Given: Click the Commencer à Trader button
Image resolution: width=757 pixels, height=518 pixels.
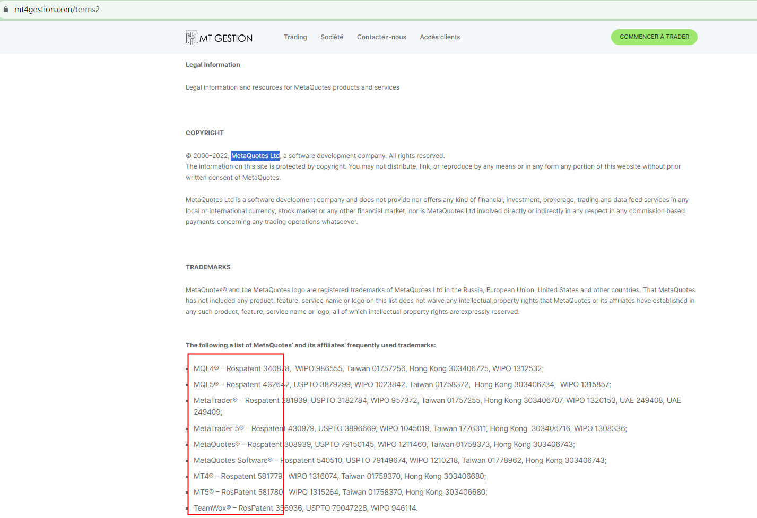Looking at the screenshot, I should 654,37.
